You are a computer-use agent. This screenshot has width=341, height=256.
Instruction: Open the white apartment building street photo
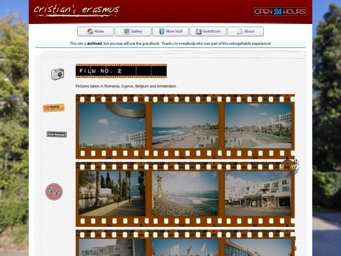(258, 193)
